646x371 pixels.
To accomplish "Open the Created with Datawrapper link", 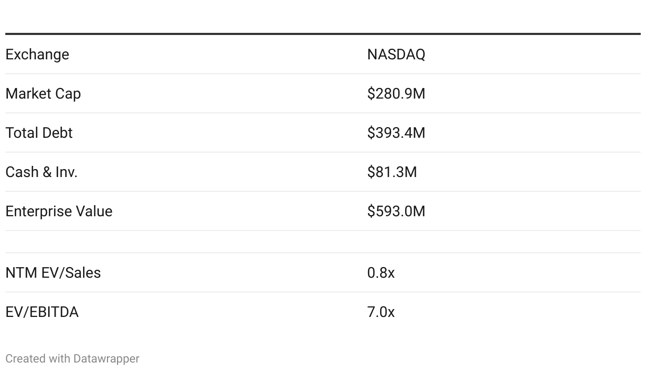I will (x=72, y=359).
